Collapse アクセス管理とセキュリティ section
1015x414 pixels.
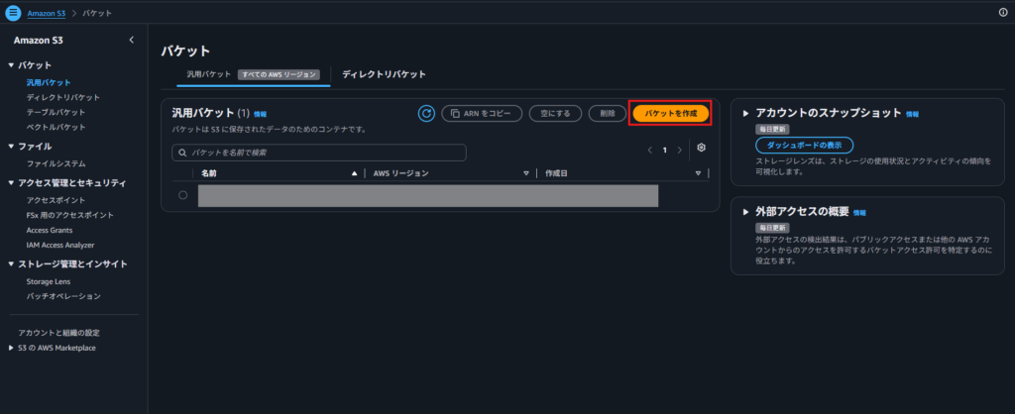click(x=11, y=183)
